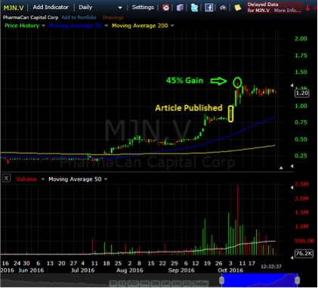Open the Daily interval dropdown
318x288 pixels.
click(120, 8)
